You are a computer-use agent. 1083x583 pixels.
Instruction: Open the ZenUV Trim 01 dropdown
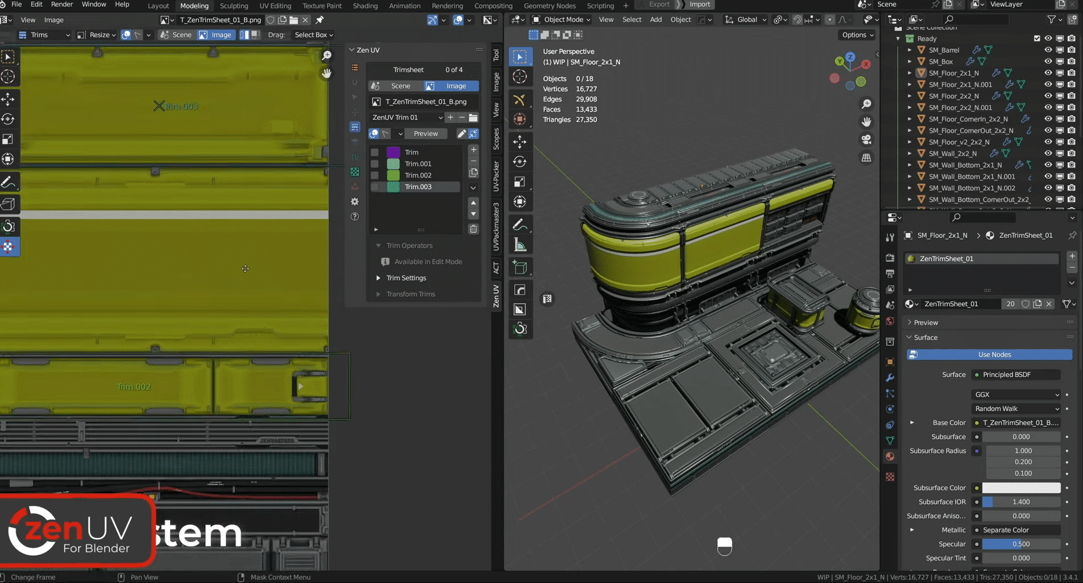(406, 118)
